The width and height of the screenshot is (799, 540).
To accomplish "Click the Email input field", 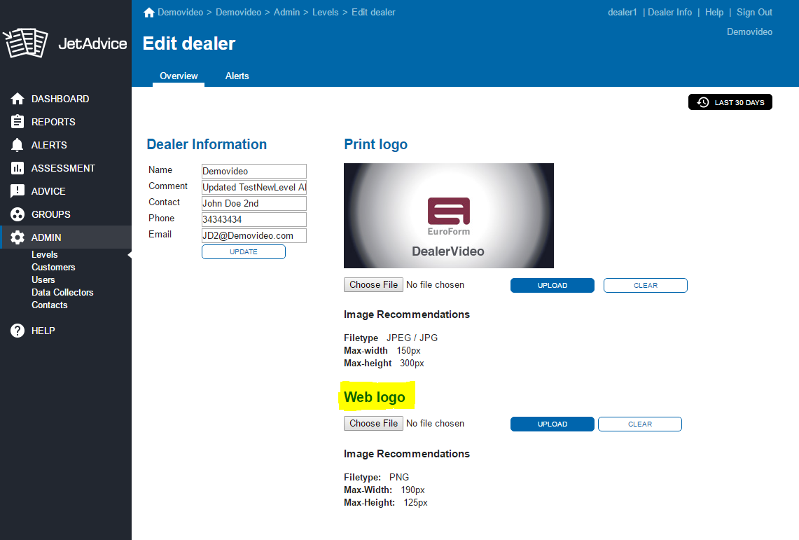I will [253, 235].
